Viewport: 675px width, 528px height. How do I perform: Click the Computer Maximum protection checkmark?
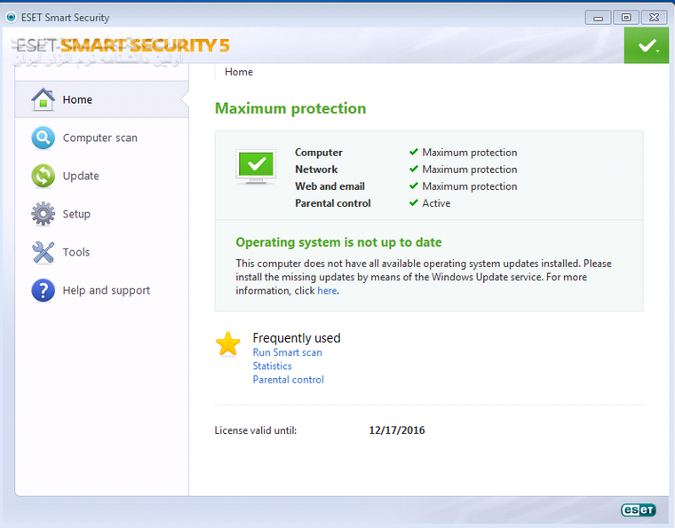pyautogui.click(x=414, y=152)
